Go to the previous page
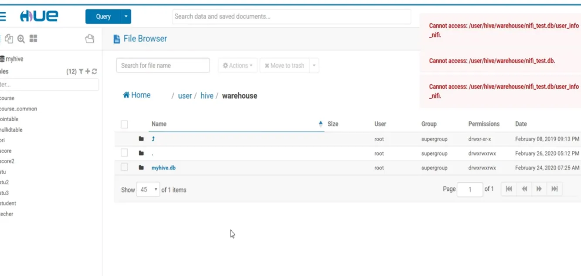The height and width of the screenshot is (276, 581). pyautogui.click(x=524, y=189)
